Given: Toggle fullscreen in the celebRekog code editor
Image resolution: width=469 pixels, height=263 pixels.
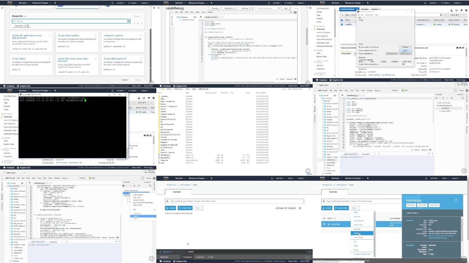Looking at the screenshot, I should [x=291, y=12].
